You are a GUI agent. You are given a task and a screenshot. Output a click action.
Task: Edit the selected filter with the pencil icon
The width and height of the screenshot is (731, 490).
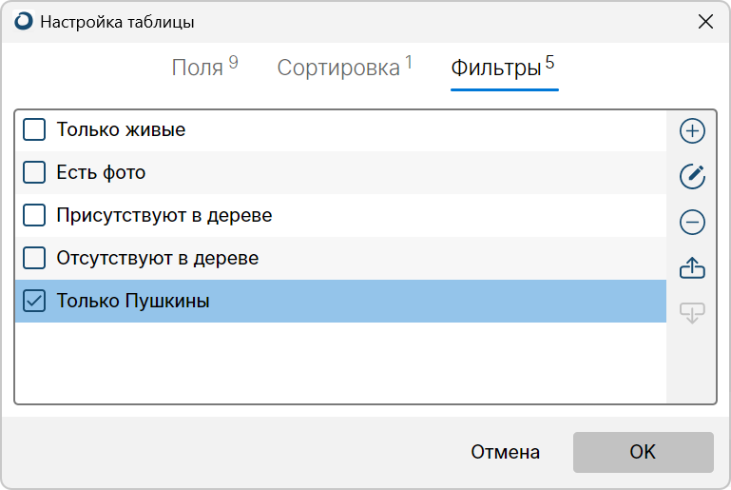[x=692, y=176]
